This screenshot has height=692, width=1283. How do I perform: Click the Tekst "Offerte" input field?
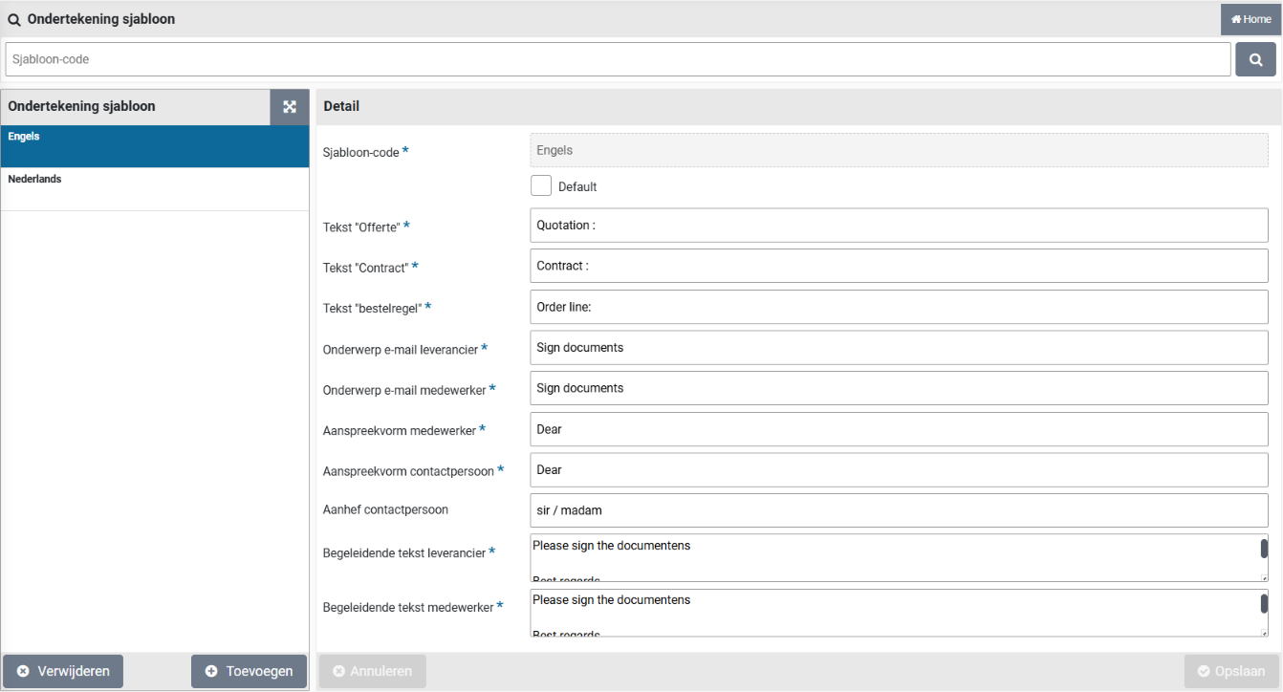click(898, 226)
